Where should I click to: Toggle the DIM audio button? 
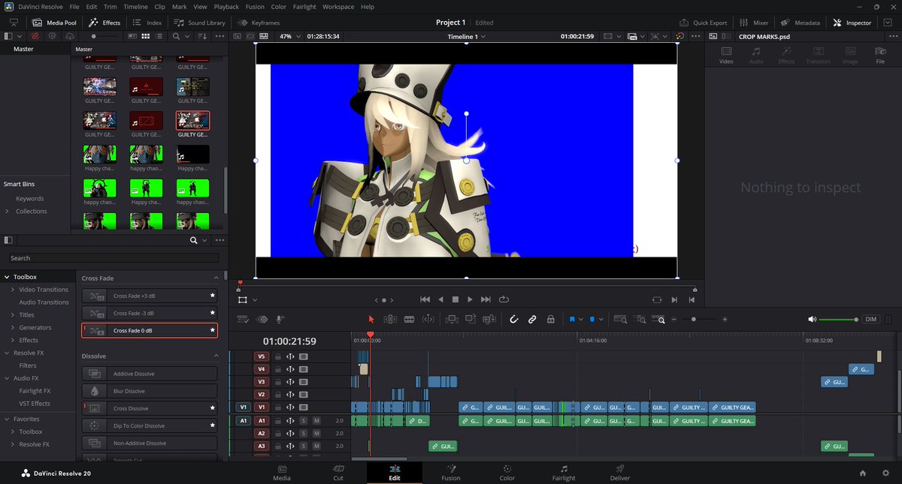870,319
